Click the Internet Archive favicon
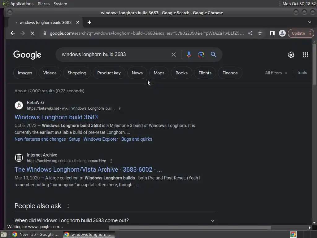Viewport: 317px width, 238px height. pyautogui.click(x=19, y=158)
